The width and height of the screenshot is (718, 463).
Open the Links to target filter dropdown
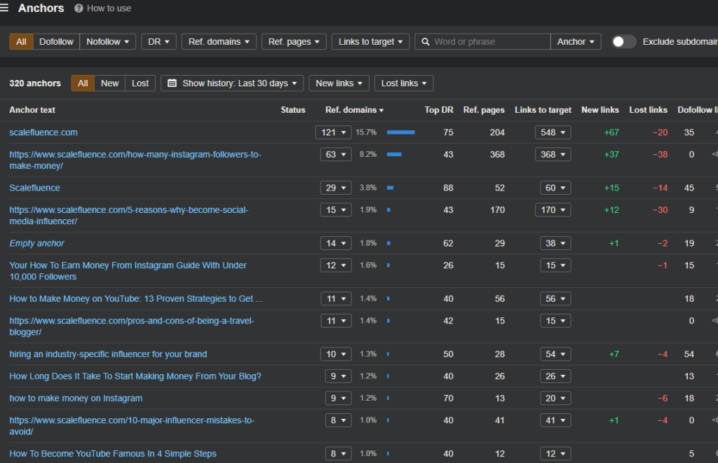[x=370, y=41]
